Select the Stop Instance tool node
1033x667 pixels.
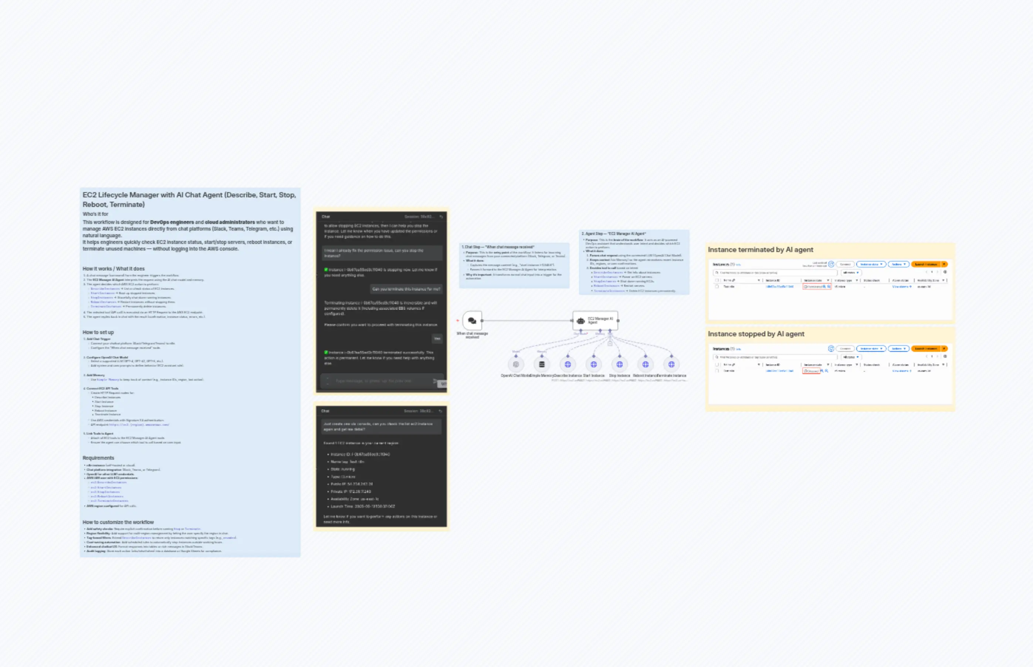pos(620,364)
